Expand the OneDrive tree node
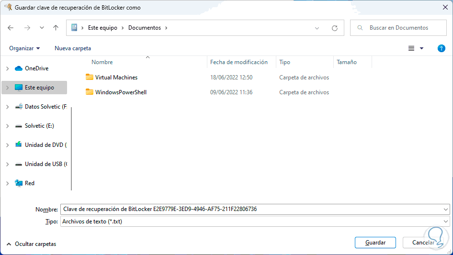The height and width of the screenshot is (255, 453). [8, 68]
